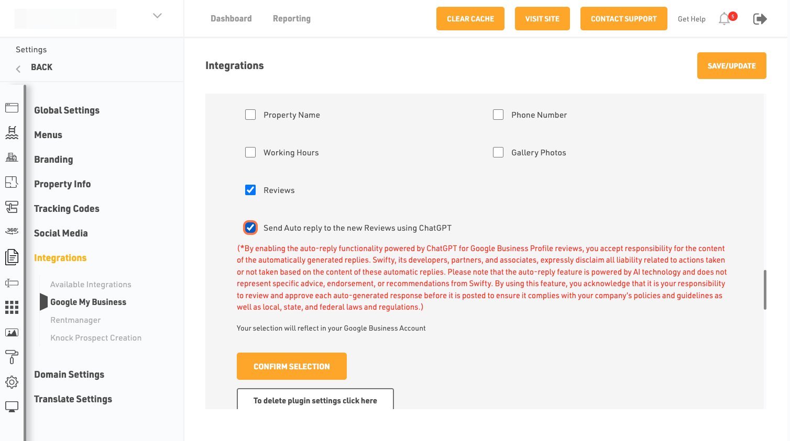Open the grid apps icon
790x441 pixels.
coord(12,307)
